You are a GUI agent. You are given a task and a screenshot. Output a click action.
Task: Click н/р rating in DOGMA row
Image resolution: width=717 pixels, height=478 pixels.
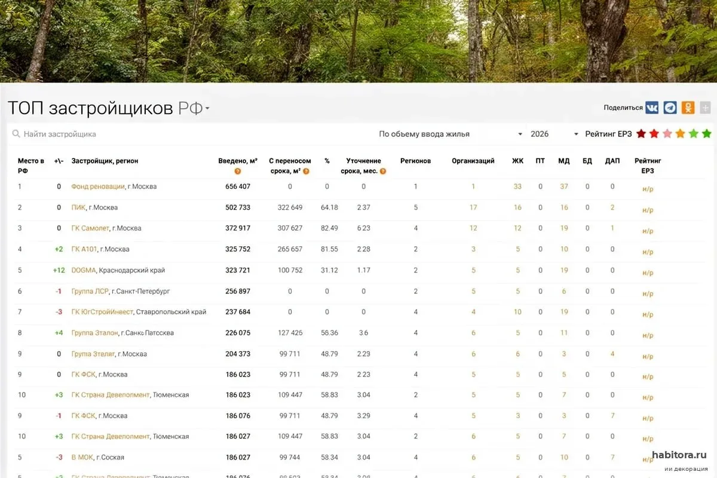tap(648, 273)
